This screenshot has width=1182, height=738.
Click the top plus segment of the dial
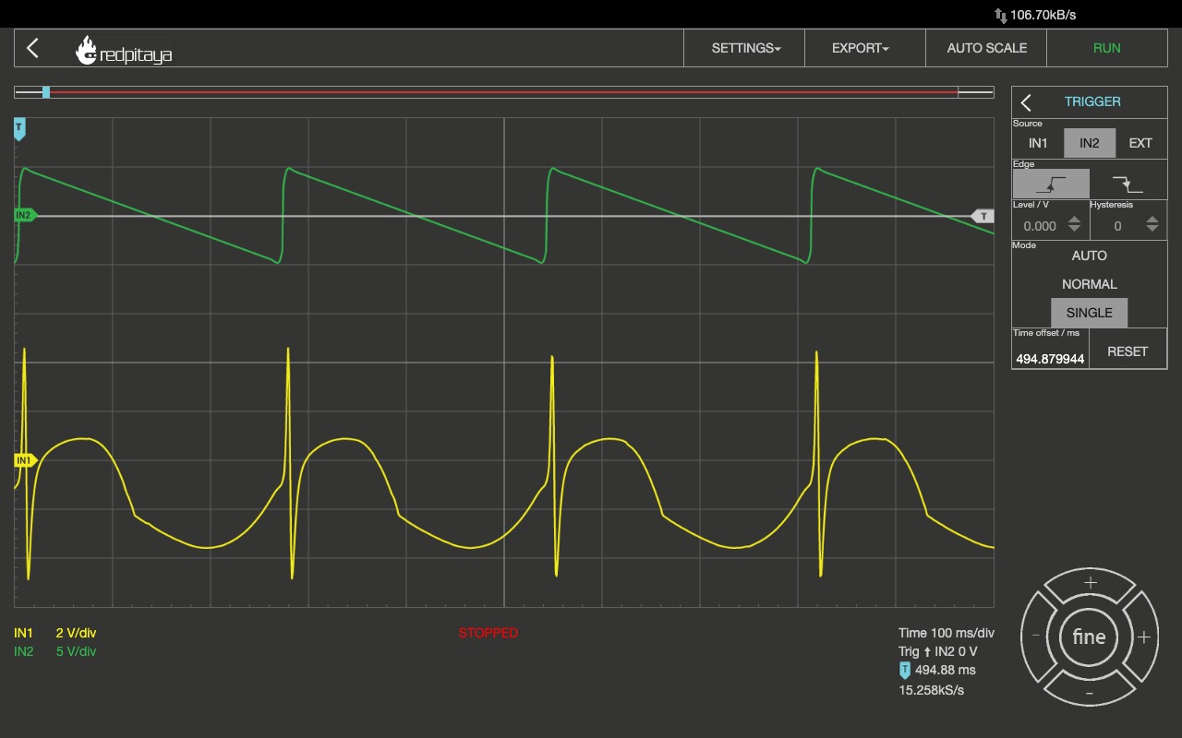(1090, 583)
